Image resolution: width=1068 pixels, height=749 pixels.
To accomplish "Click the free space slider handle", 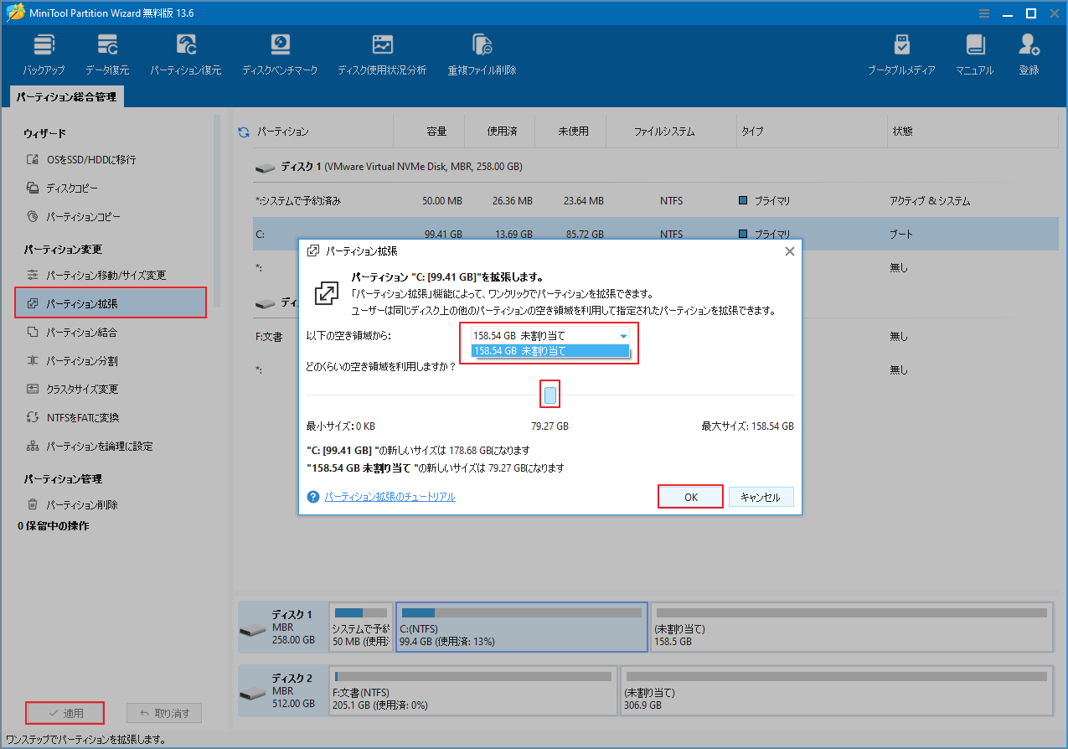I will [550, 395].
